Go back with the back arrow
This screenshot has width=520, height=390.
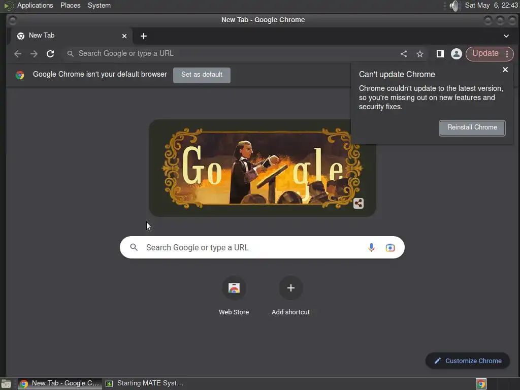pyautogui.click(x=18, y=54)
